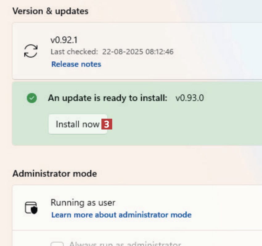Click the Last checked timestamp text

tap(112, 51)
